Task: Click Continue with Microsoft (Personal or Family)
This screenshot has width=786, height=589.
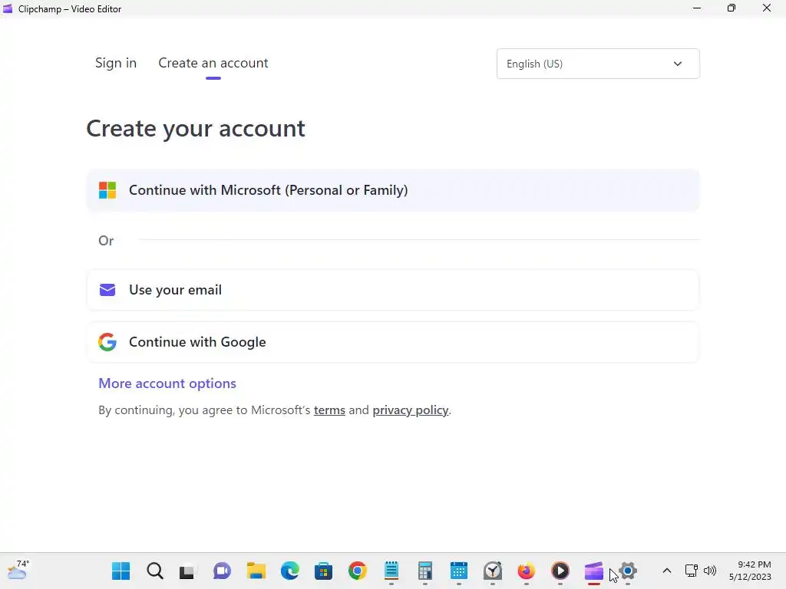Action: point(393,190)
